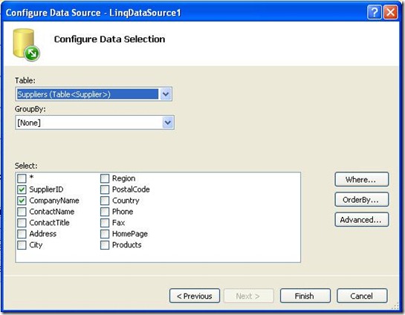Uncheck the SupplierID checkbox

click(22, 189)
